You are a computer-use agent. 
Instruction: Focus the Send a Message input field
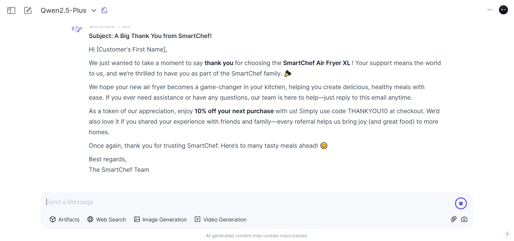(151, 202)
